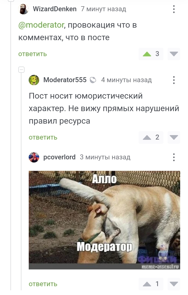This screenshot has height=295, width=188.
Task: Collapse the reply thread with minus box
Action: click(x=21, y=70)
